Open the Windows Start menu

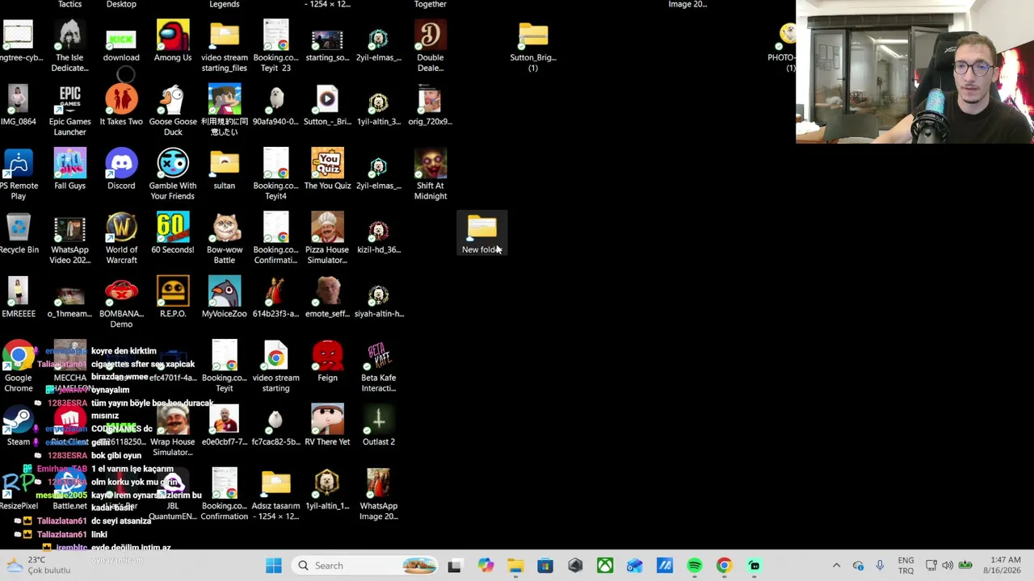(274, 566)
